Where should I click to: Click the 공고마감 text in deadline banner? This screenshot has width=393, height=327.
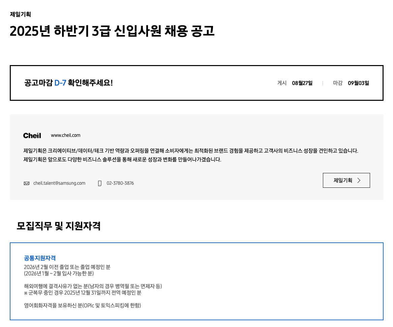click(x=38, y=83)
